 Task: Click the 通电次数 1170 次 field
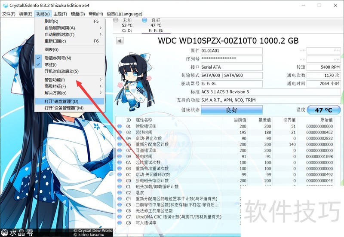point(324,75)
